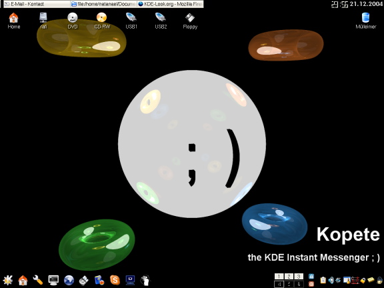The image size is (384, 288).
Task: Click the white mascot icon after blue monitor
Action: click(145, 280)
